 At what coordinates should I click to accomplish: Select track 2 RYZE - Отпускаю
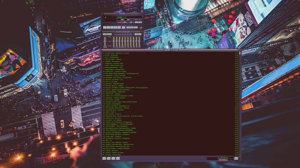tap(170, 55)
